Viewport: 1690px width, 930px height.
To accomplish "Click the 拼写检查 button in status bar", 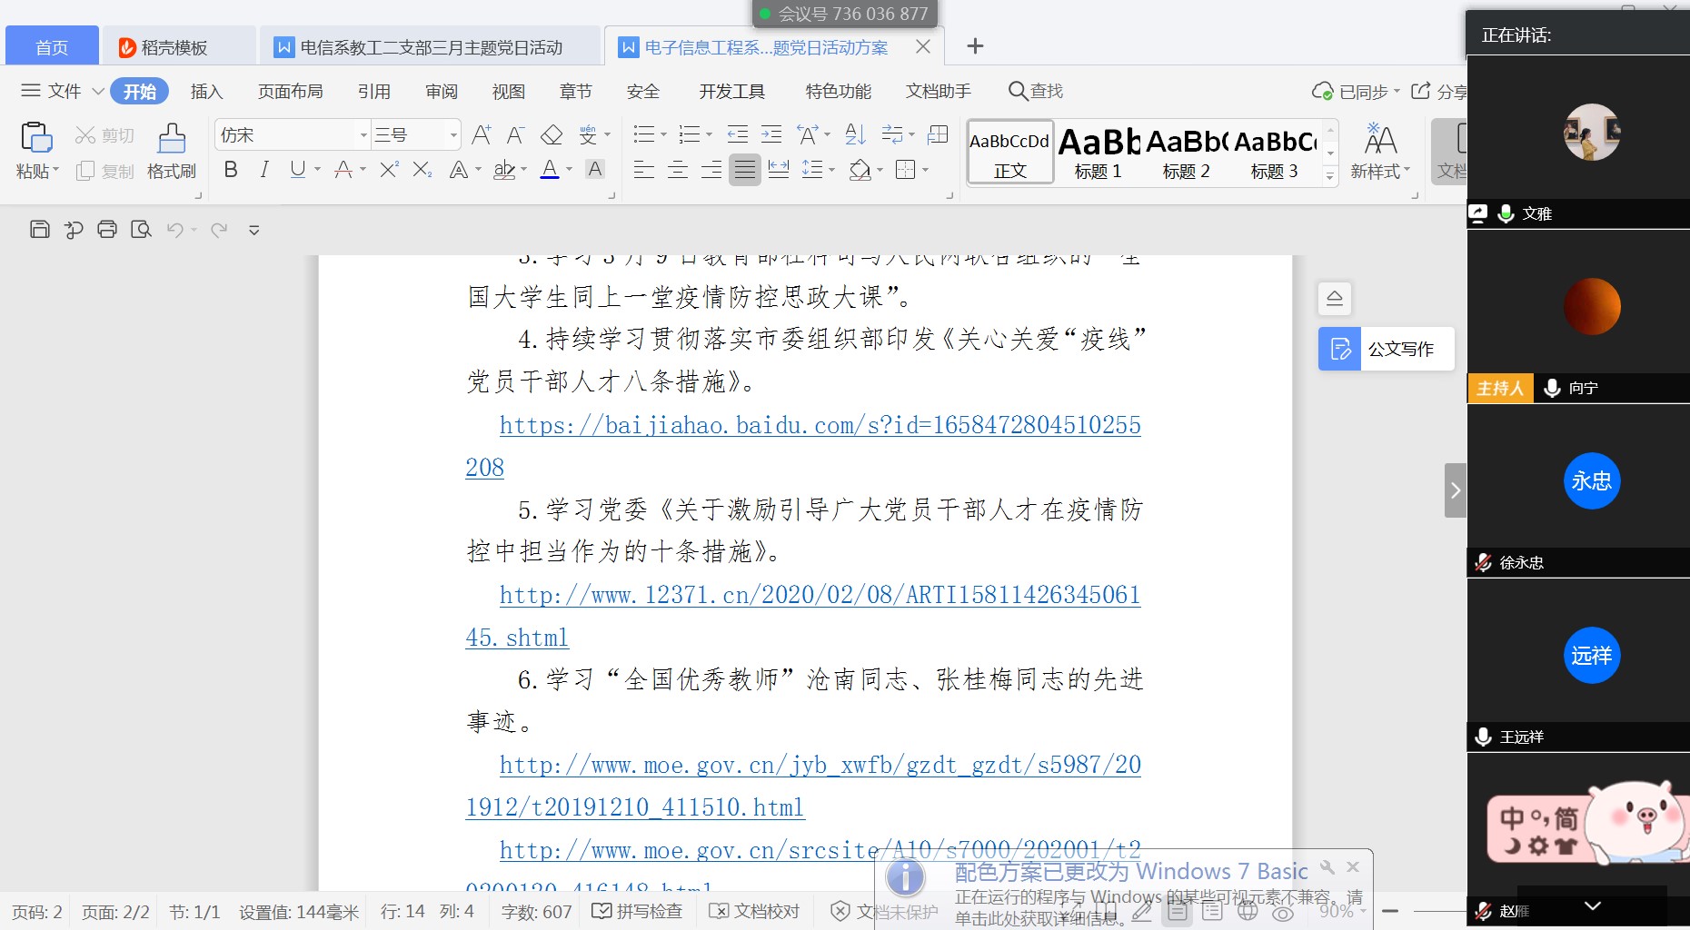I will tap(637, 911).
